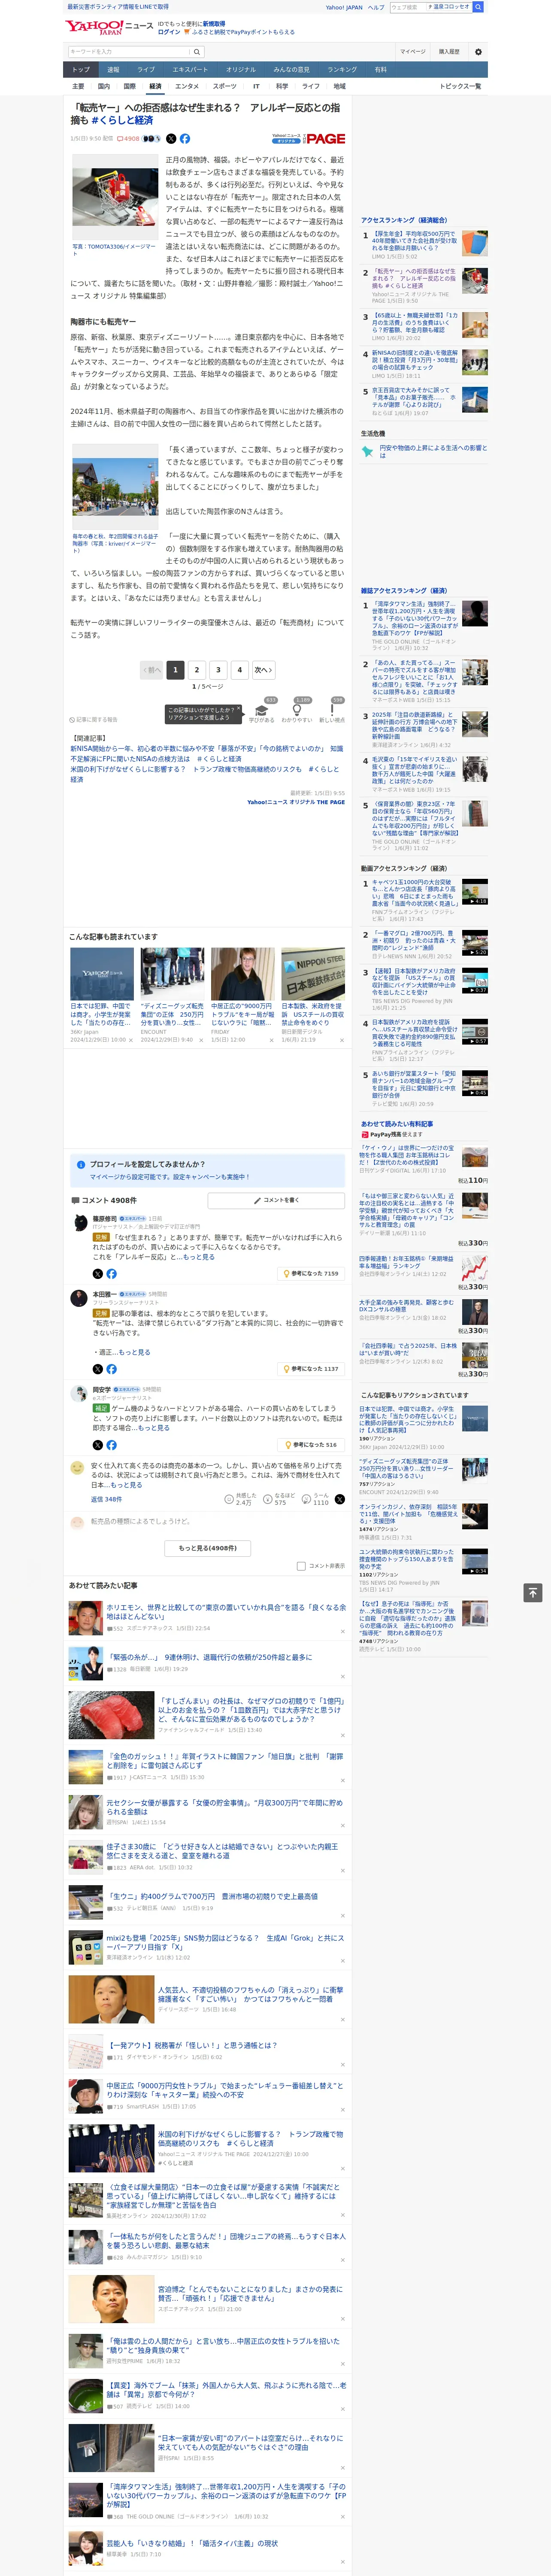551x2576 pixels.
Task: Open the 購入履歴 link
Action: [449, 52]
